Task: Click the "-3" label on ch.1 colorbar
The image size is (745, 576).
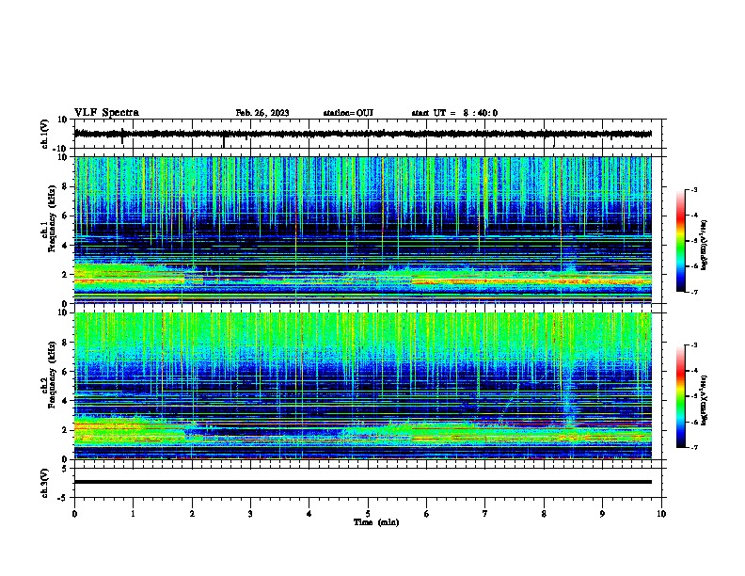Action: click(x=693, y=190)
